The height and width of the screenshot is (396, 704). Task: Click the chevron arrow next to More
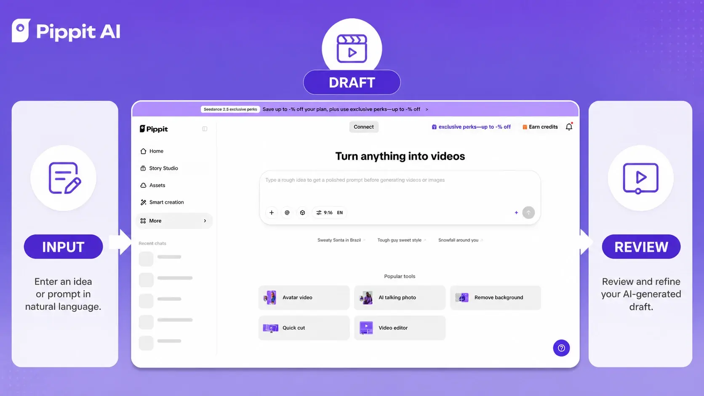(x=205, y=221)
